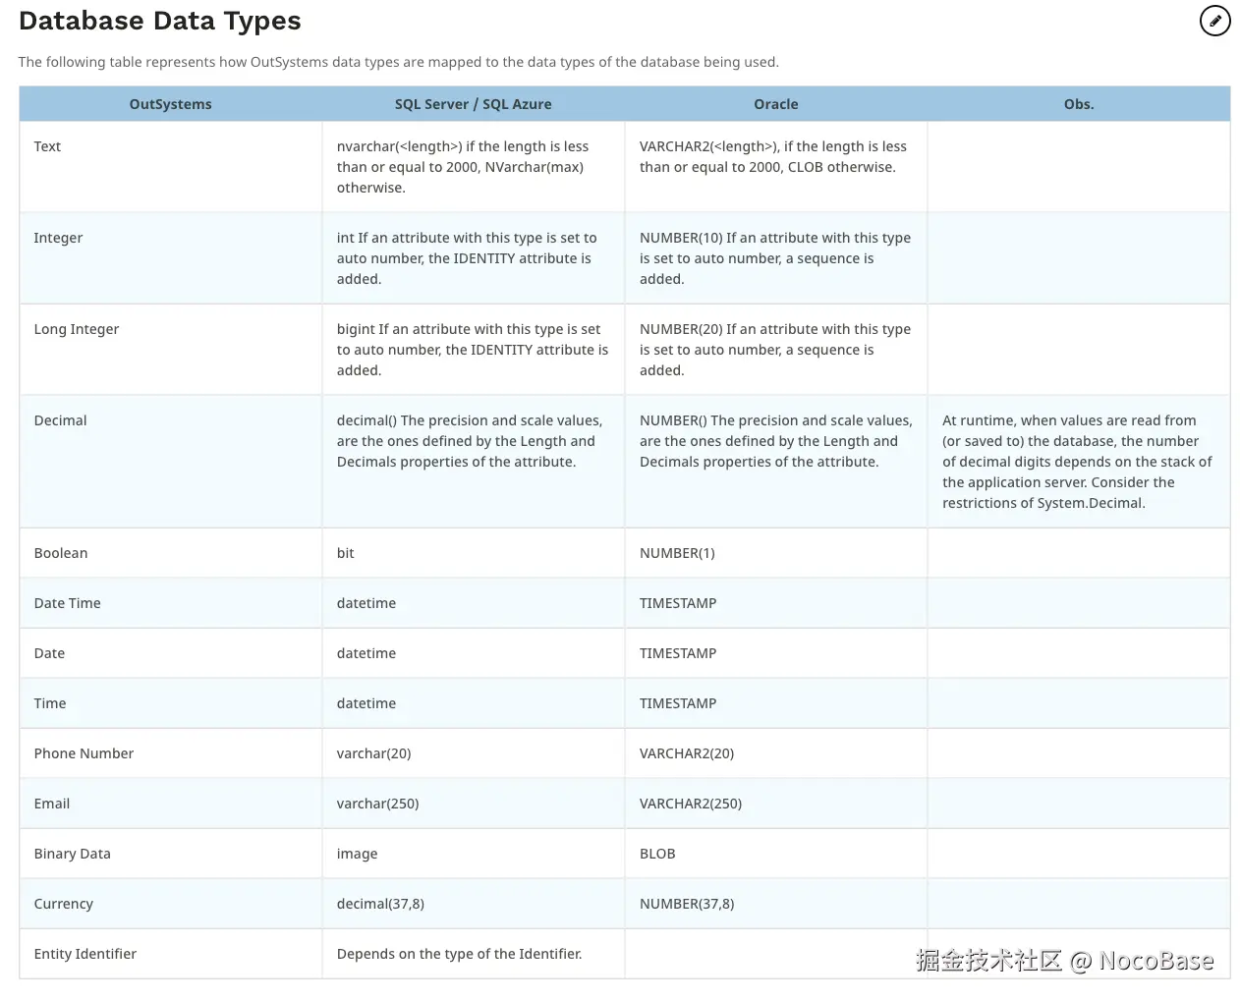The image size is (1240, 1000).
Task: Select the Entity Identifier row label
Action: (x=85, y=954)
